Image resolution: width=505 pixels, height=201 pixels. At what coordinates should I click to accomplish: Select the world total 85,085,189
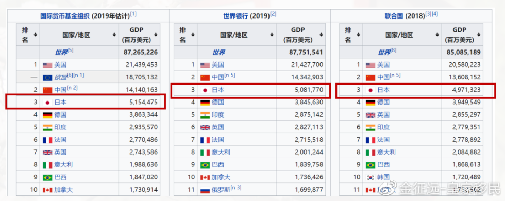pyautogui.click(x=463, y=52)
